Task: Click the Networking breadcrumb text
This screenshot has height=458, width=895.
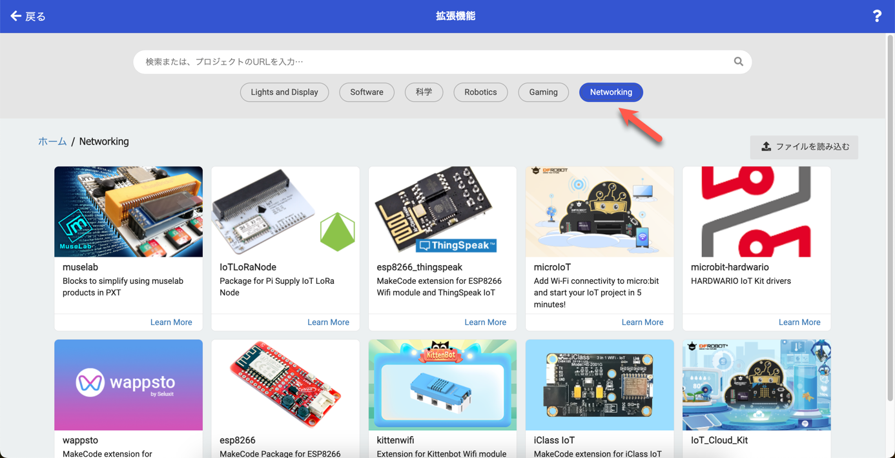Action: [x=104, y=141]
